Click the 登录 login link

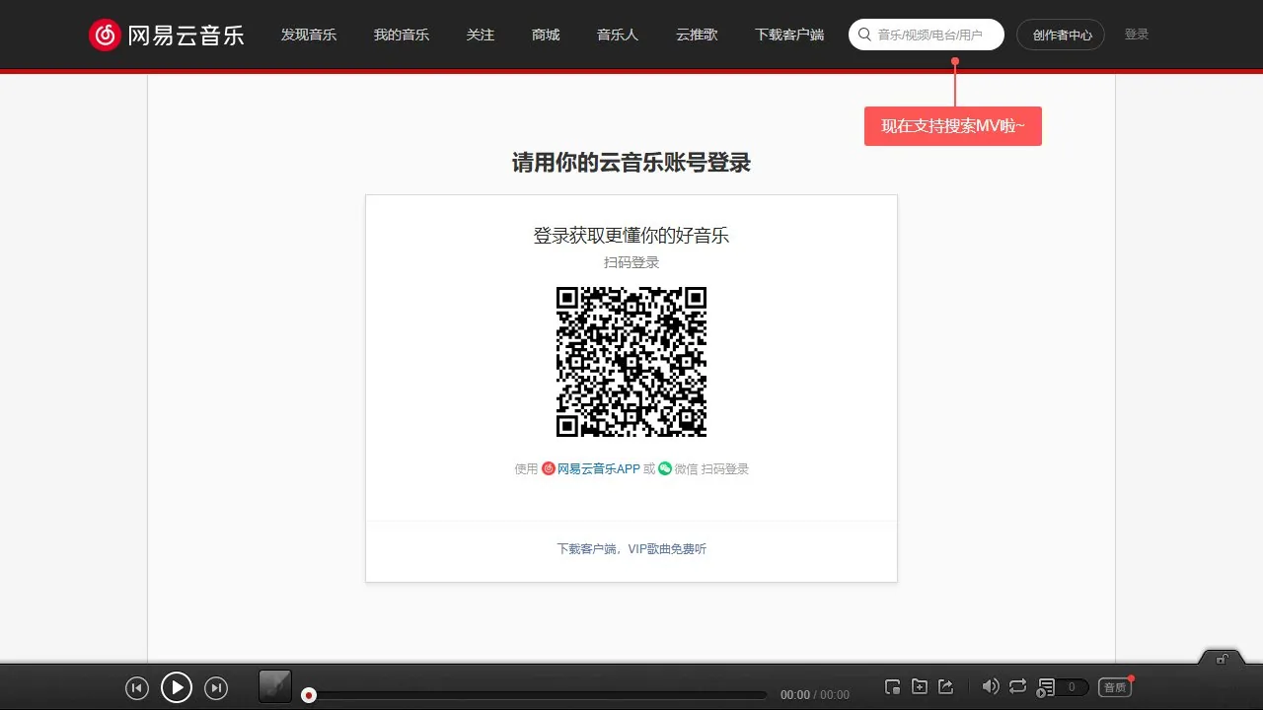point(1137,35)
